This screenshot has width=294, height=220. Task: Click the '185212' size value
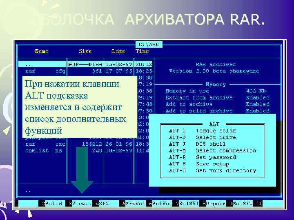coord(92,144)
